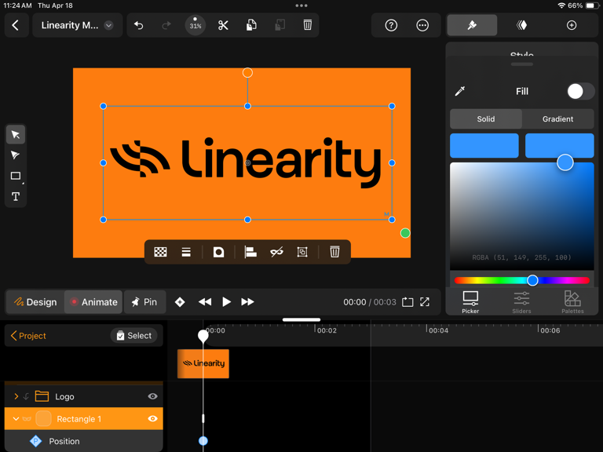Tap the checkerboard opacity icon in floating toolbar

point(160,252)
